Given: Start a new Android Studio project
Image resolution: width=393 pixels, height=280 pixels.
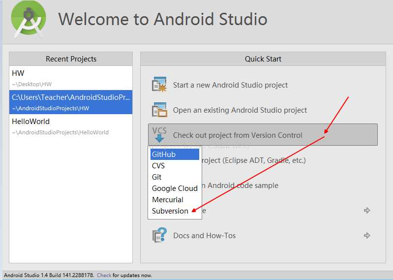Looking at the screenshot, I should tap(230, 85).
